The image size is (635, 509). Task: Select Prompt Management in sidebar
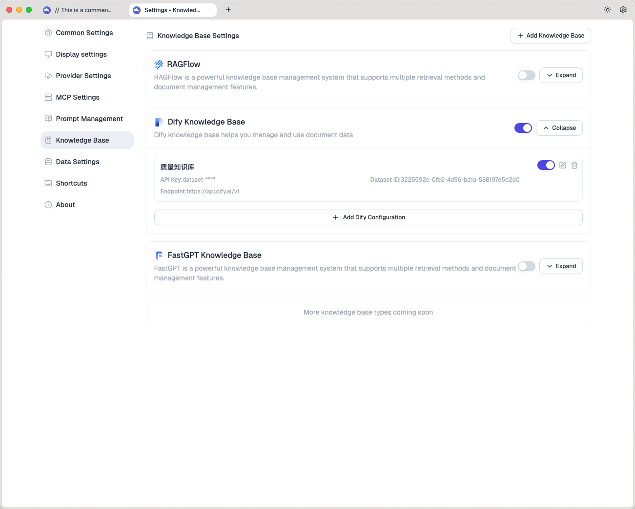(x=87, y=119)
